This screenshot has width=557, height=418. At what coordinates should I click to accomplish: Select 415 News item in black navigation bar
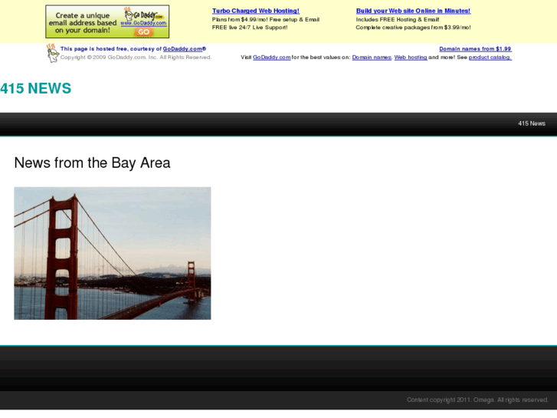532,123
